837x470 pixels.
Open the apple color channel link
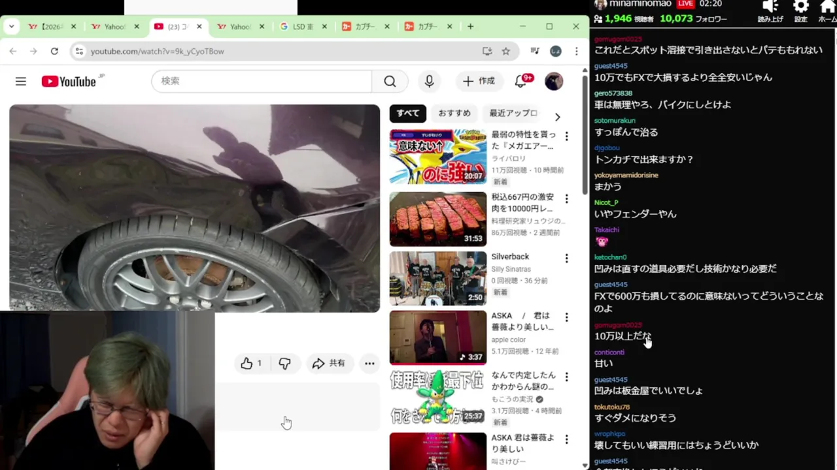[509, 339]
